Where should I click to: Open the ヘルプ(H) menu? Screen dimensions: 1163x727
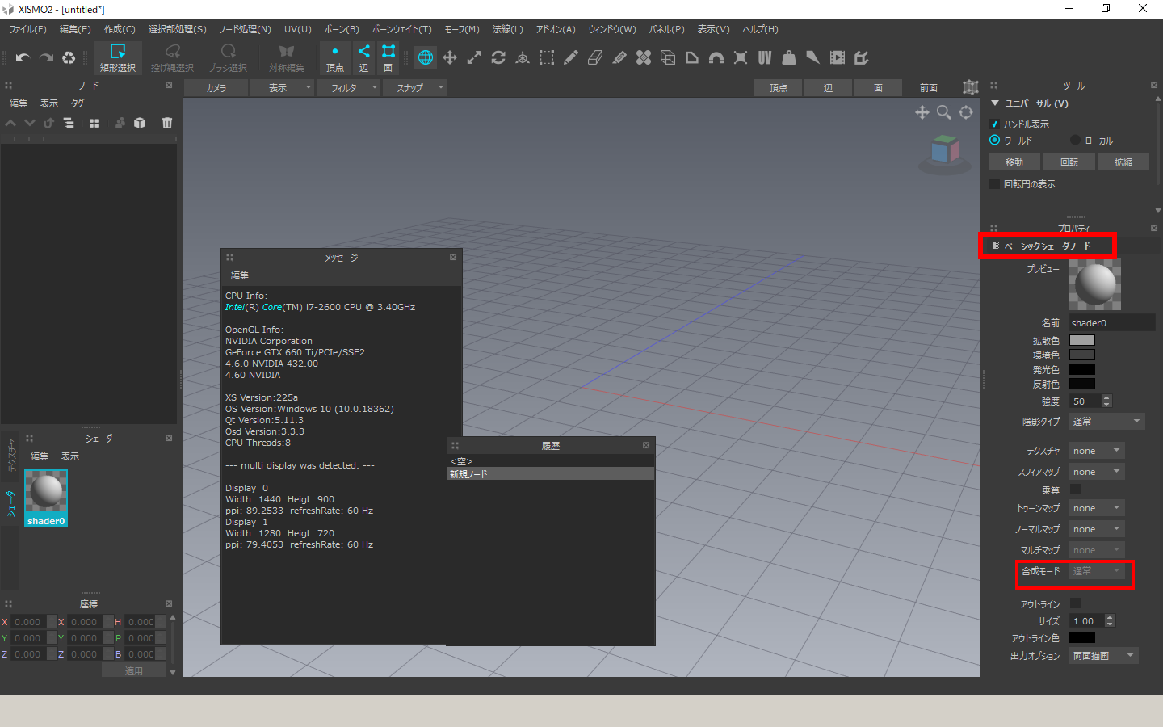tap(760, 29)
